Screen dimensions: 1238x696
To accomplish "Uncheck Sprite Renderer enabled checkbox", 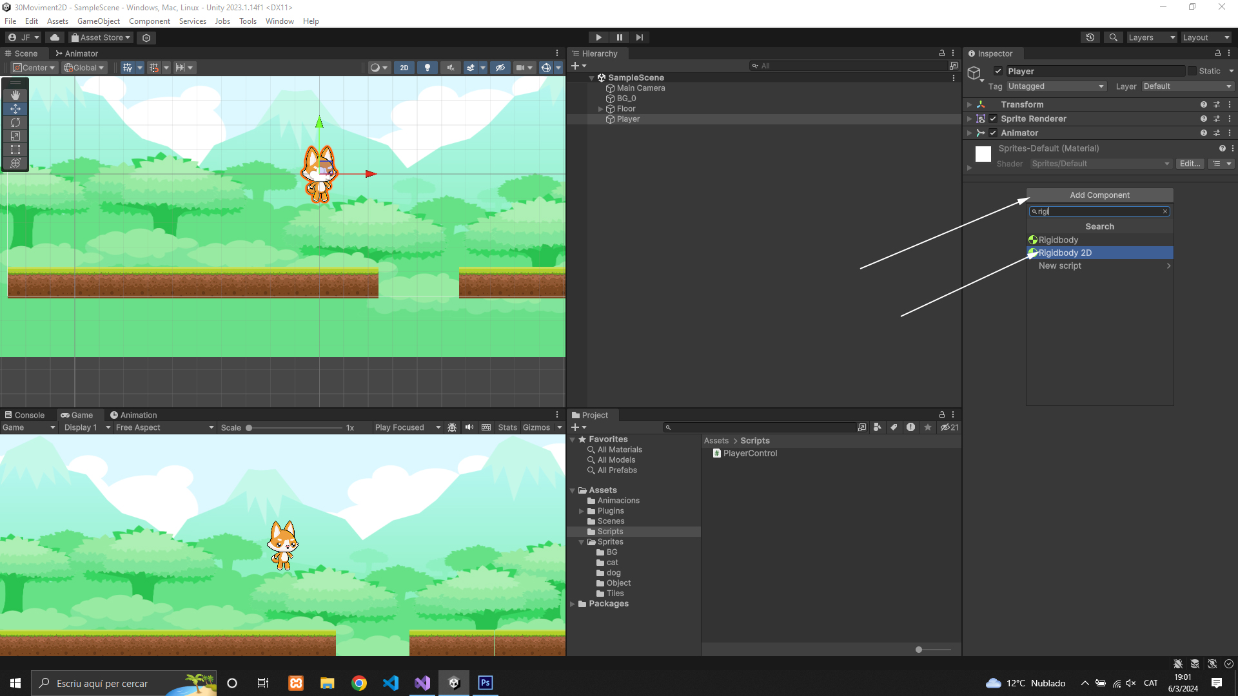I will 993,119.
